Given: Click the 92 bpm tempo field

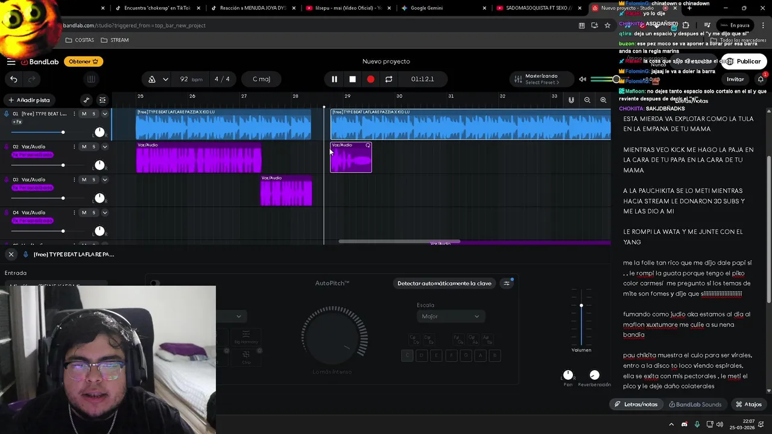Looking at the screenshot, I should pyautogui.click(x=191, y=79).
